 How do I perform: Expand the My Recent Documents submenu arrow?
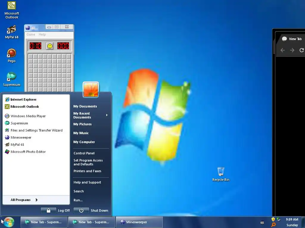click(107, 115)
